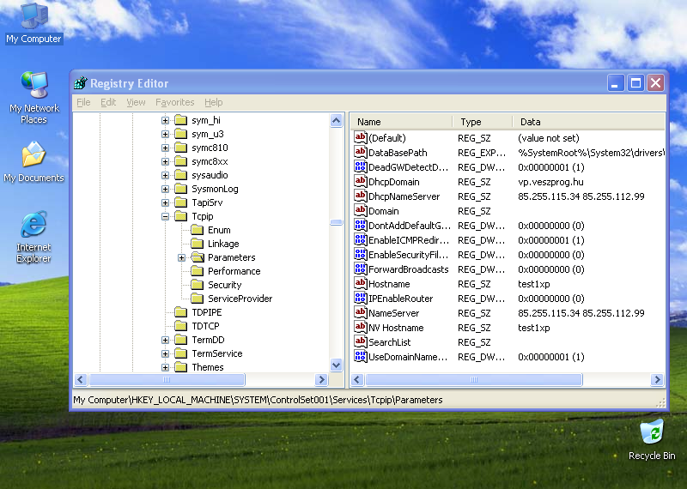The width and height of the screenshot is (687, 489).
Task: Click the vp.veszprog.hu data cell
Action: tap(550, 182)
